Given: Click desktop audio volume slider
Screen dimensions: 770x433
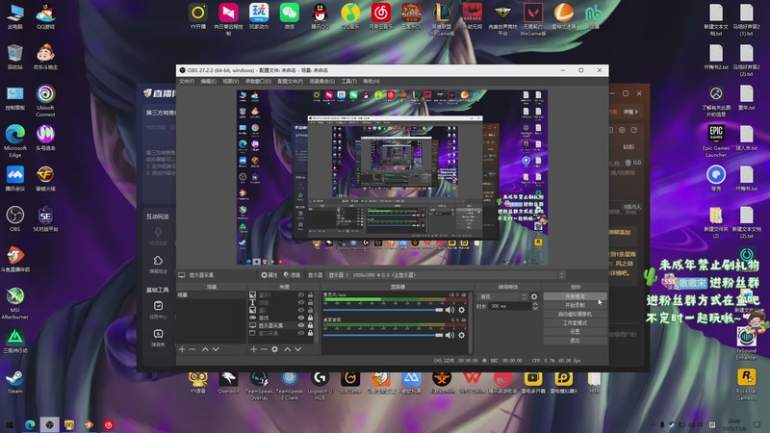Looking at the screenshot, I should pos(383,335).
